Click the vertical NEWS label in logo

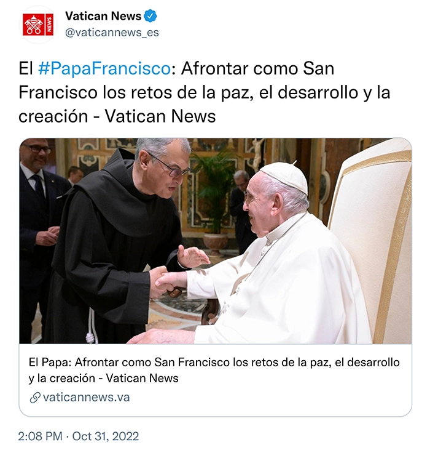(49, 25)
